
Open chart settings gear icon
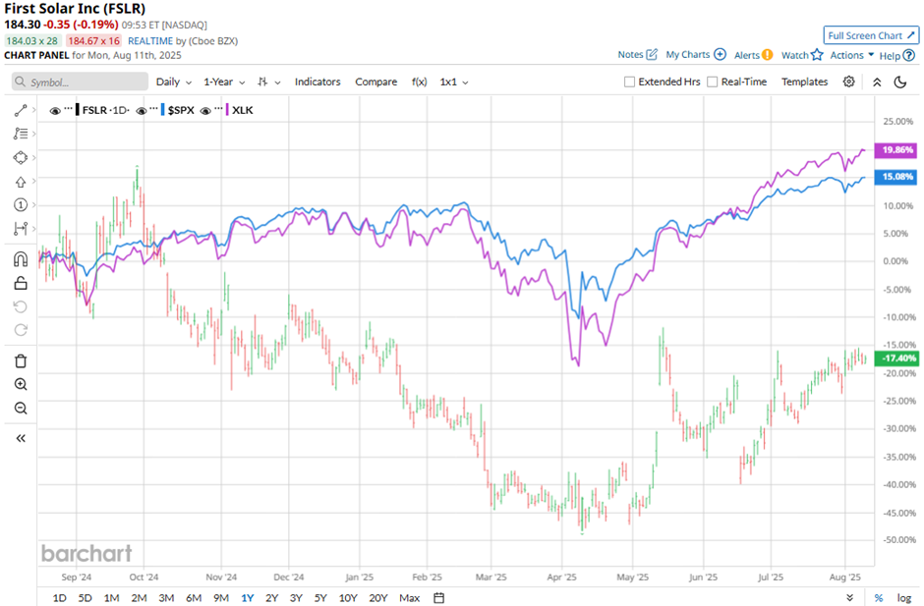(848, 82)
